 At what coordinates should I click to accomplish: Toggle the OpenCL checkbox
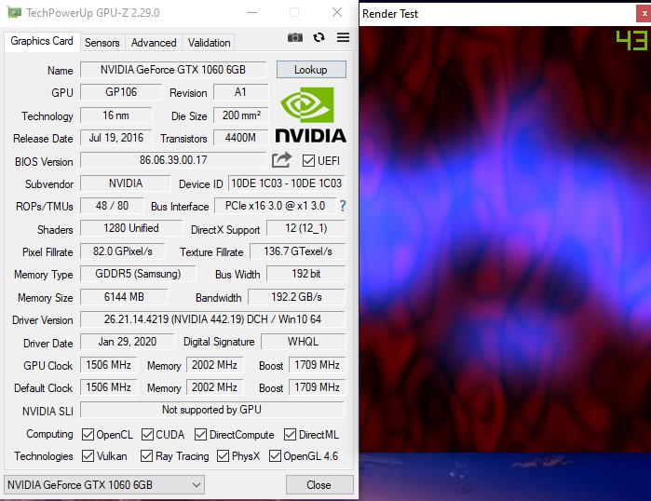[x=88, y=435]
